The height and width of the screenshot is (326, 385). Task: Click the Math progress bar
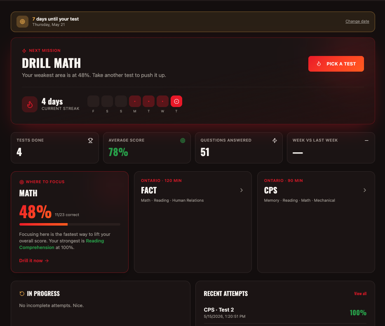coord(70,224)
